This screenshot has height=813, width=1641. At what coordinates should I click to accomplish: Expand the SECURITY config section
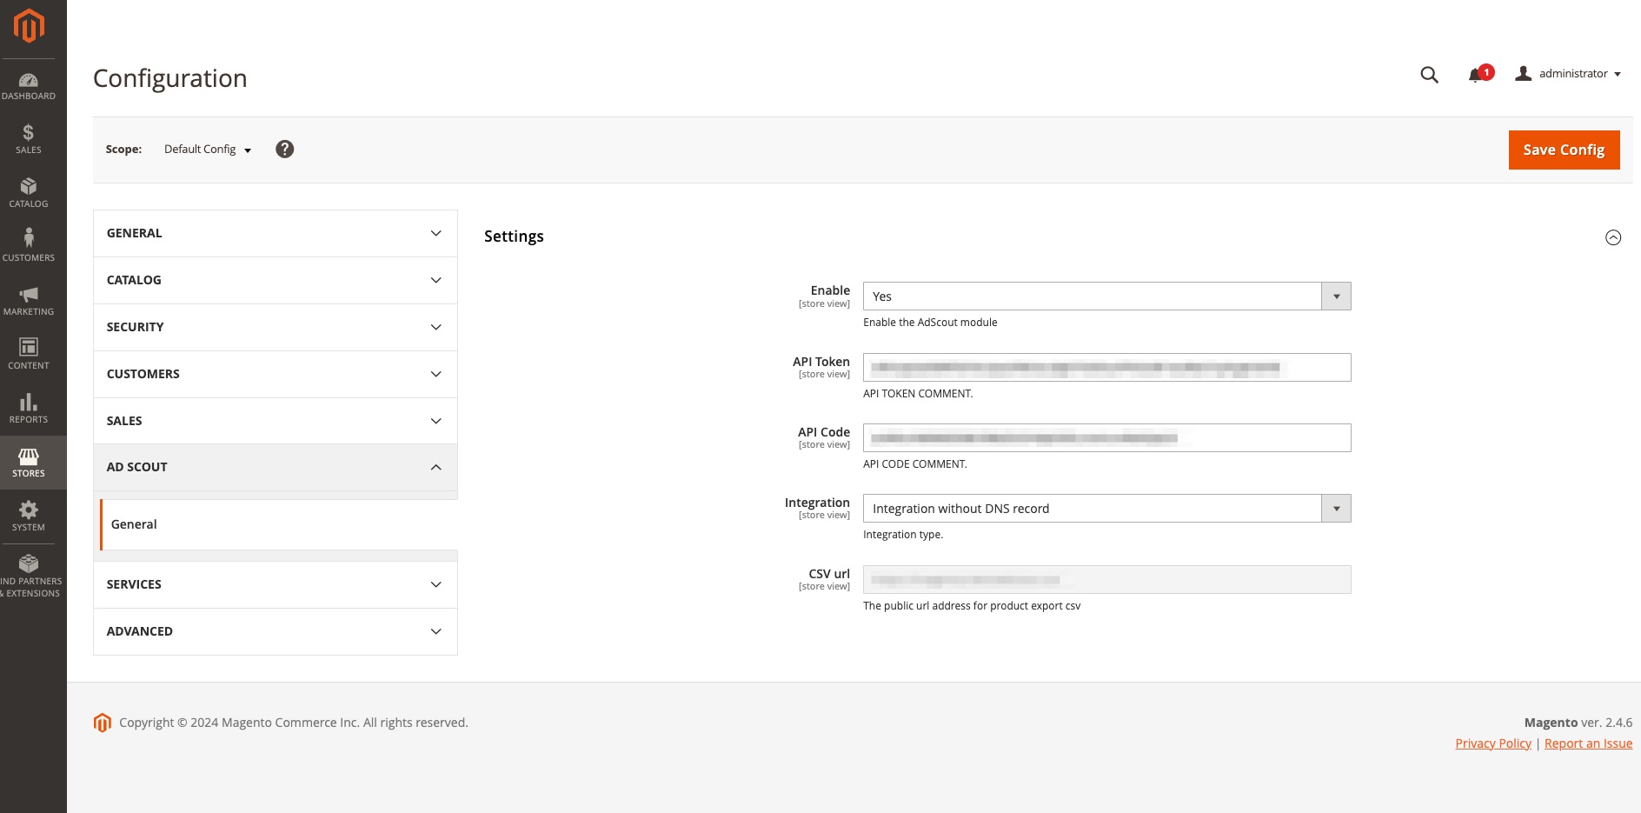pos(276,327)
